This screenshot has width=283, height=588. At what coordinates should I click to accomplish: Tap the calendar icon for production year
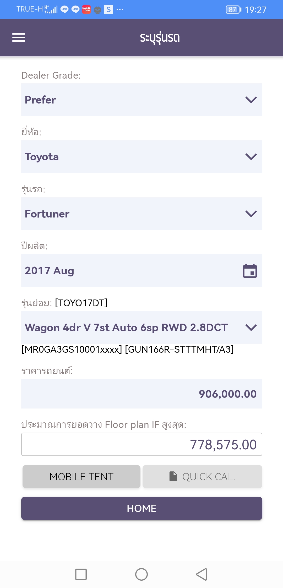[250, 271]
